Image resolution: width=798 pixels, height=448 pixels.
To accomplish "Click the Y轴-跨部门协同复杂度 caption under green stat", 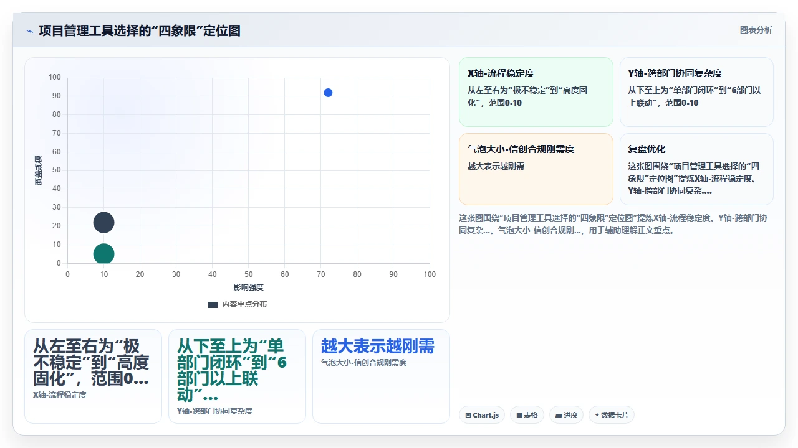I will point(215,411).
